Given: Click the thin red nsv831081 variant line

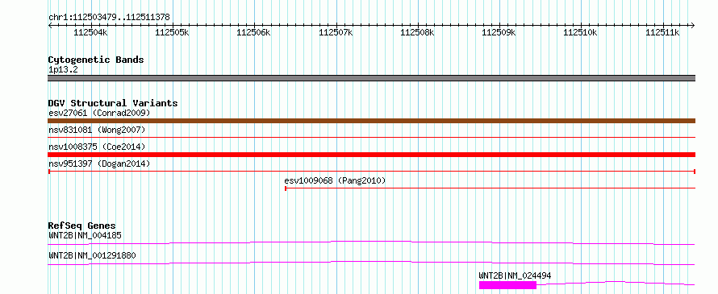Looking at the screenshot, I should tap(371, 137).
